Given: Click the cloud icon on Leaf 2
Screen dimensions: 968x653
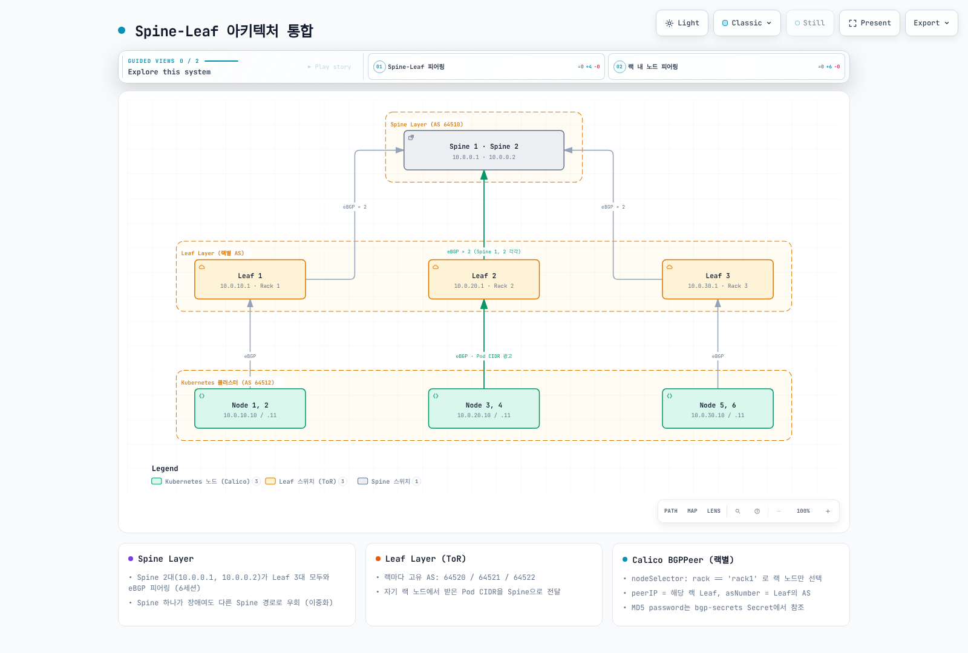Looking at the screenshot, I should [436, 267].
